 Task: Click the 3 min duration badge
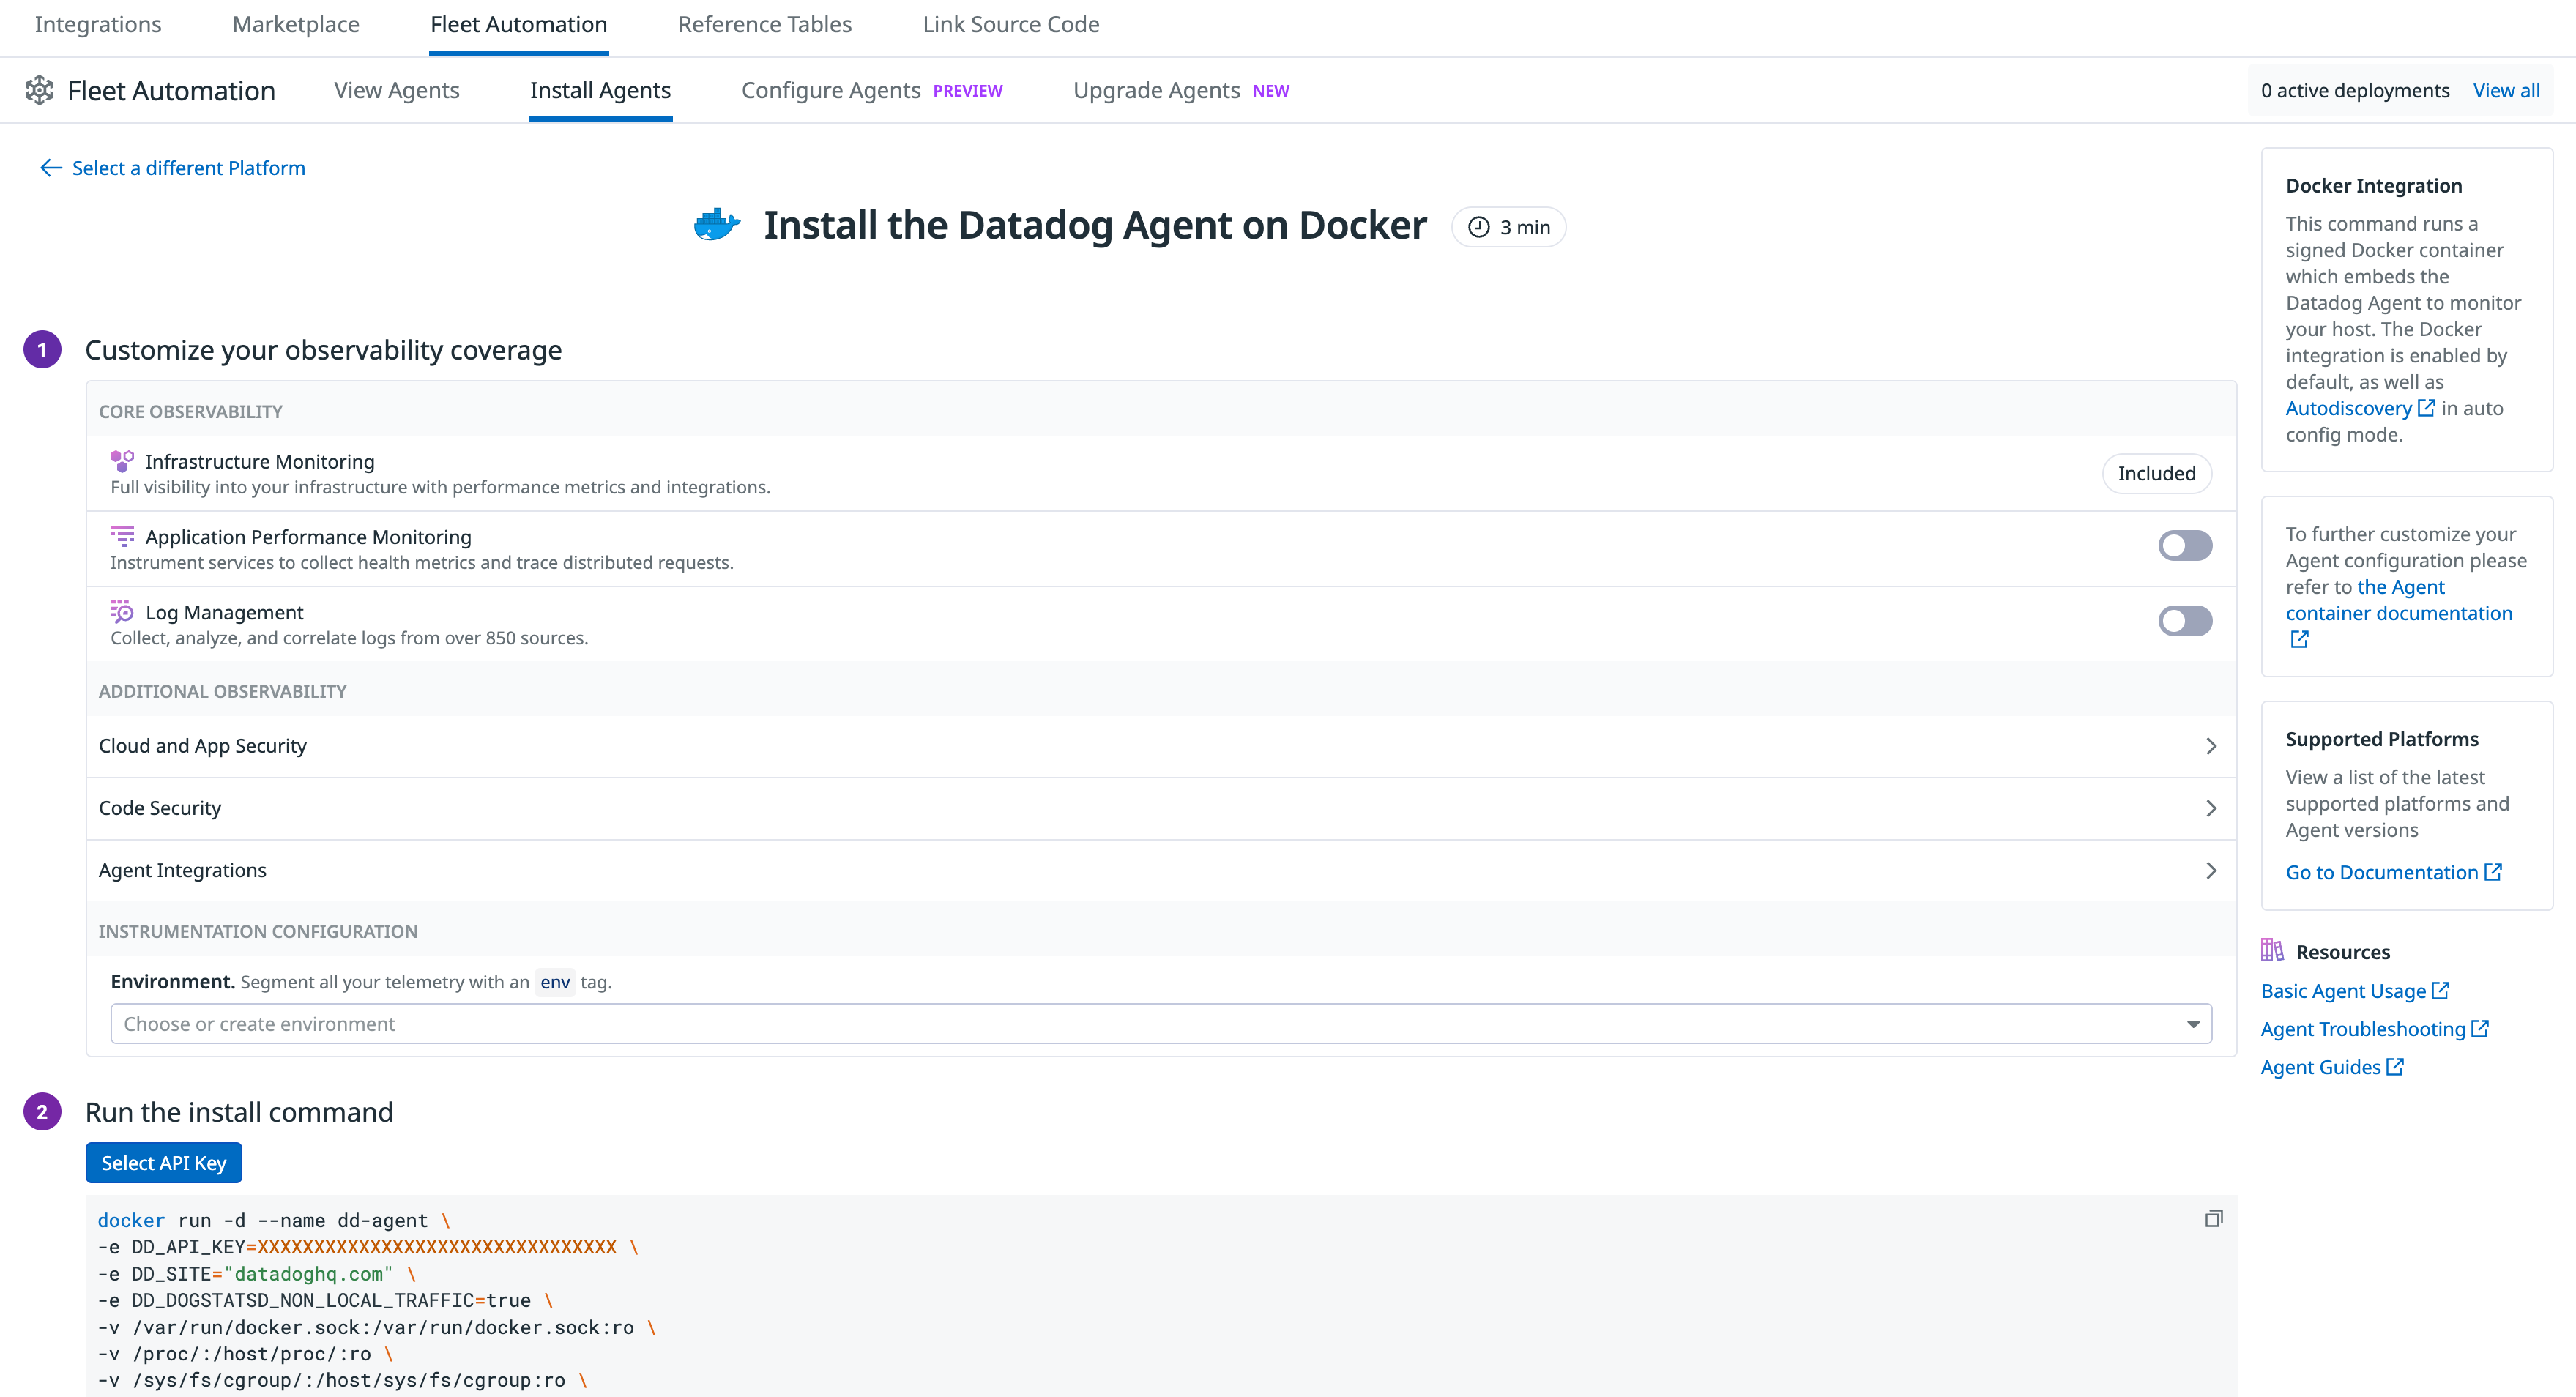[x=1508, y=227]
